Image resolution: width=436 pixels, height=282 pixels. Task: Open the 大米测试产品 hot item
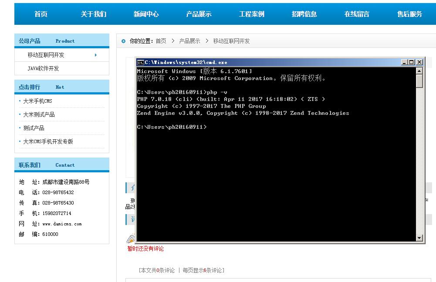click(x=39, y=114)
